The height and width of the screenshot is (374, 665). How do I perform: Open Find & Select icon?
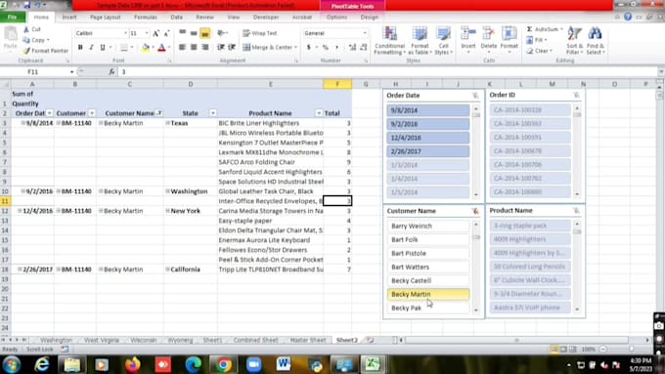pos(596,41)
